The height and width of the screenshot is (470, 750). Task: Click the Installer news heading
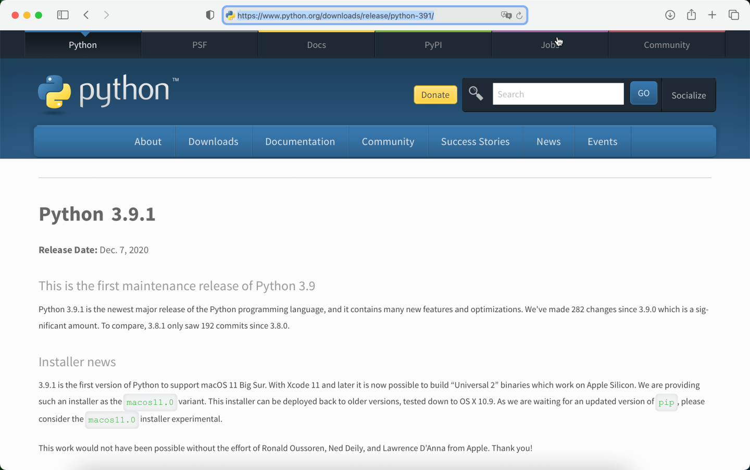pyautogui.click(x=77, y=362)
